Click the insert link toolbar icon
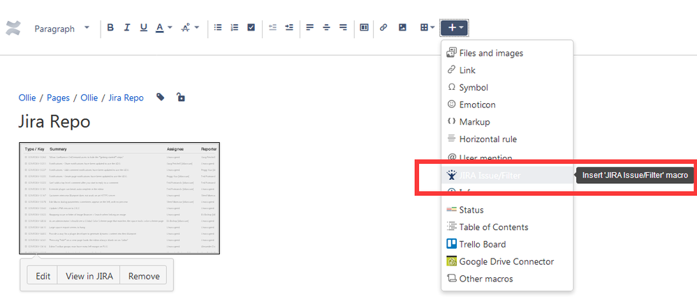This screenshot has height=299, width=697. click(x=383, y=27)
